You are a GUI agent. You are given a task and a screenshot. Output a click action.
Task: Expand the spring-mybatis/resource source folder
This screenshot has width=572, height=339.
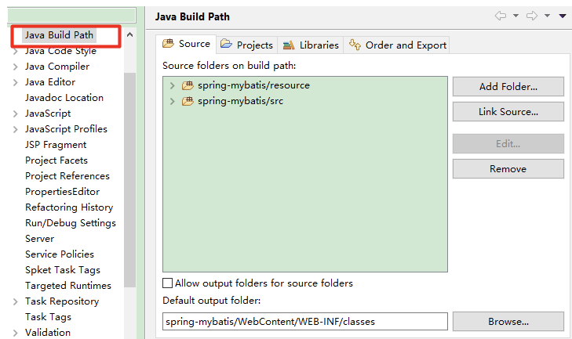(172, 85)
